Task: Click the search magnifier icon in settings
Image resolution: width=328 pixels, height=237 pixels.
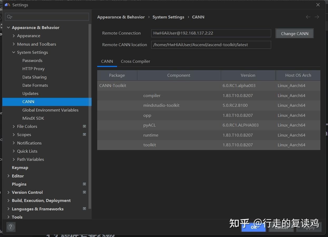Action: click(9, 17)
